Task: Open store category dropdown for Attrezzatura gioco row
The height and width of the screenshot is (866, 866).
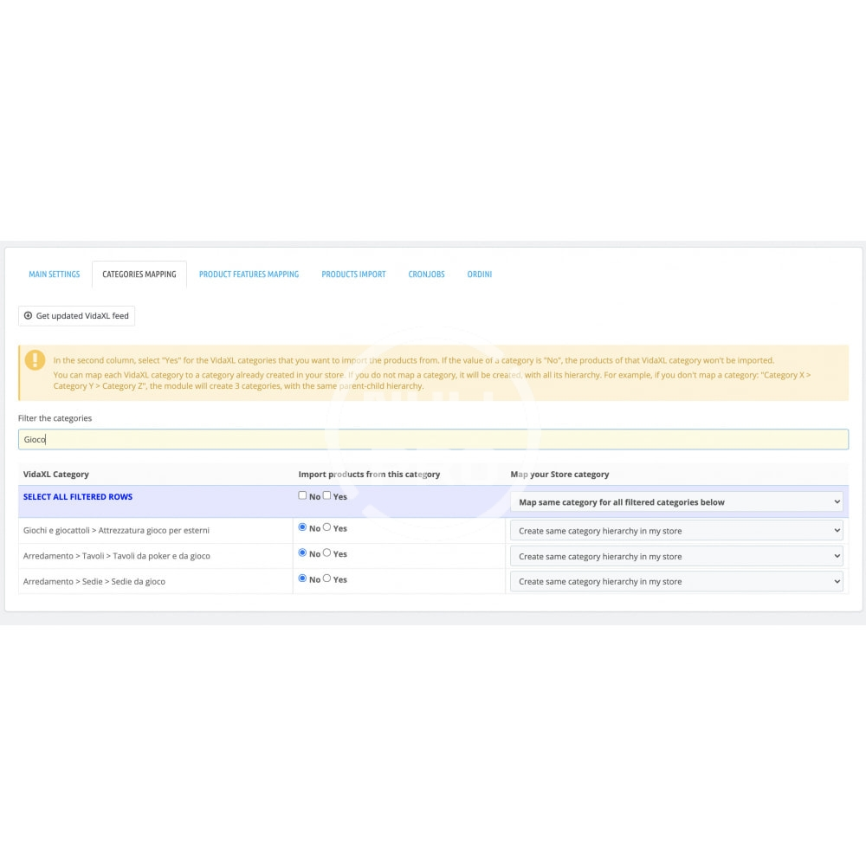Action: [675, 531]
